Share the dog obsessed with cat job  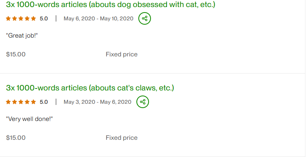click(x=145, y=18)
